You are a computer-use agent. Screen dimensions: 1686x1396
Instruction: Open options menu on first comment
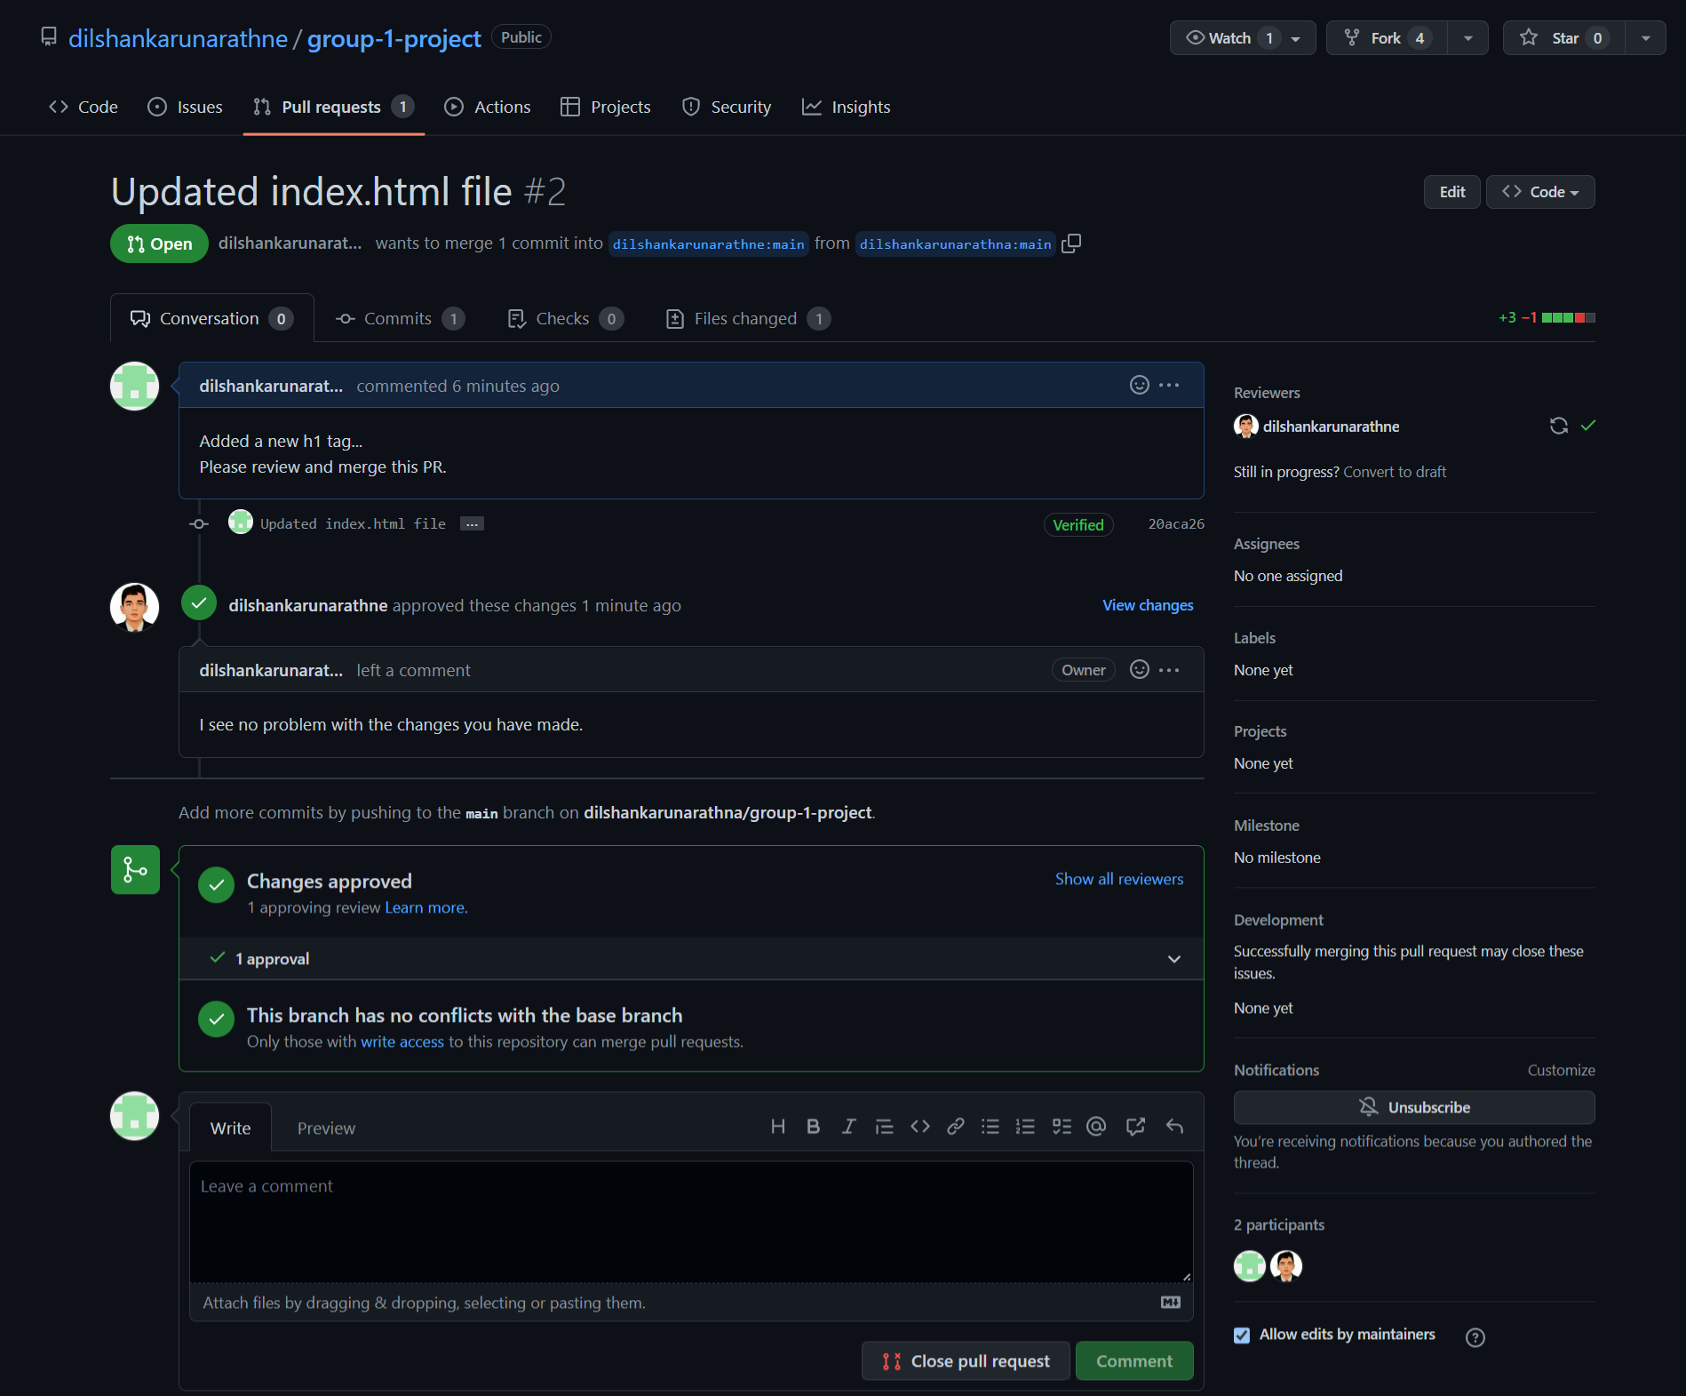point(1169,385)
